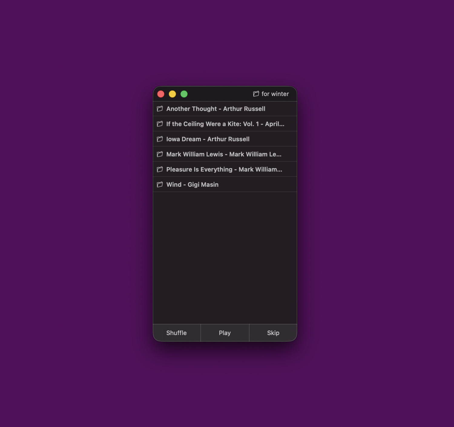
Task: Click the folder icon beside Another Thought
Action: [x=160, y=109]
